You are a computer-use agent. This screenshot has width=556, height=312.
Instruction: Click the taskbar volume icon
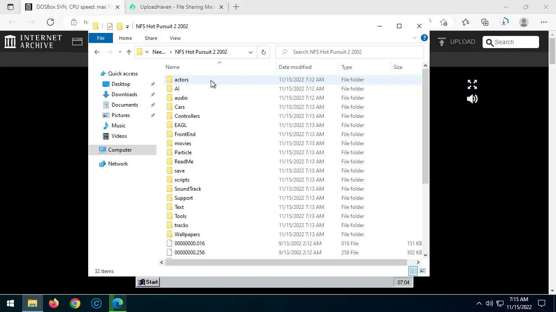pos(489,303)
